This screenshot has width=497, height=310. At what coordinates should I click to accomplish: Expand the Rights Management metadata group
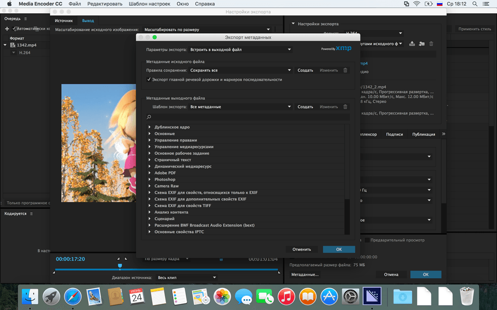[x=150, y=140]
